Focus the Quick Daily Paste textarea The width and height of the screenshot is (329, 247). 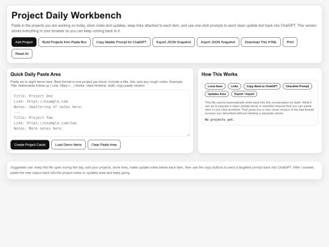coord(100,113)
